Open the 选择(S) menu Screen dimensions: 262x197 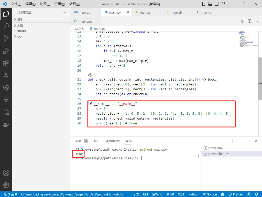point(45,4)
